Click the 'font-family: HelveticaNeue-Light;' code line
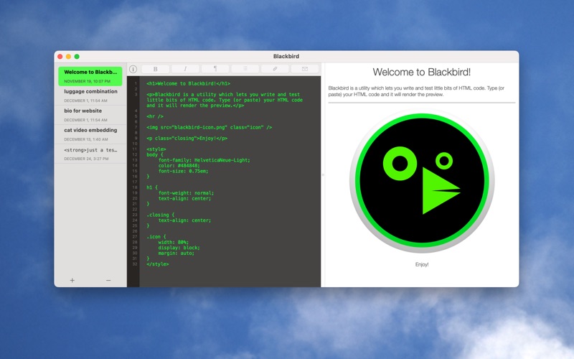This screenshot has width=574, height=359. (x=204, y=160)
